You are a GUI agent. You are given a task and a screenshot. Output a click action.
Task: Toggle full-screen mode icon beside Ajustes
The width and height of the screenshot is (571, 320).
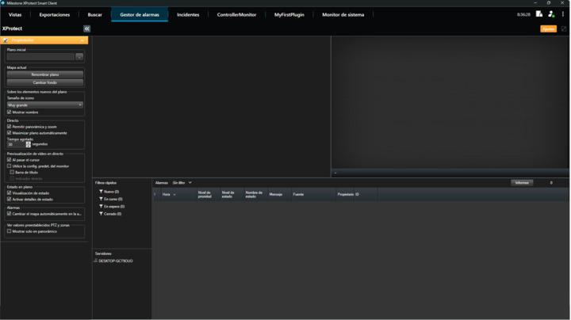(x=564, y=29)
